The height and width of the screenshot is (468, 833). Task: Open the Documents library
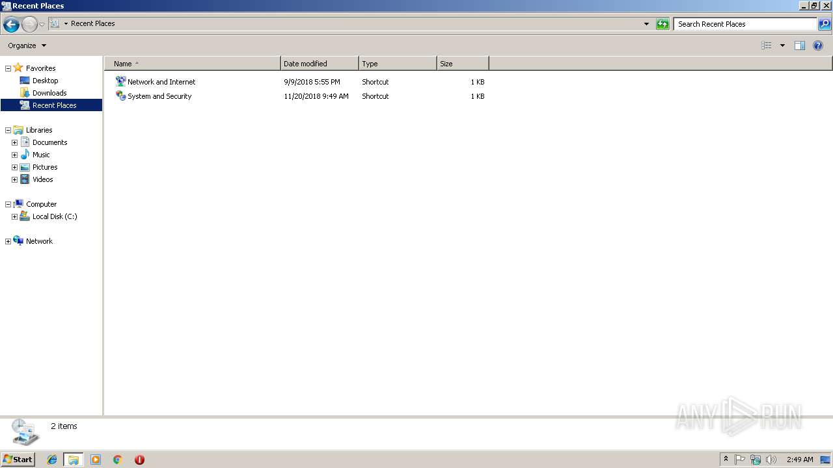coord(49,142)
